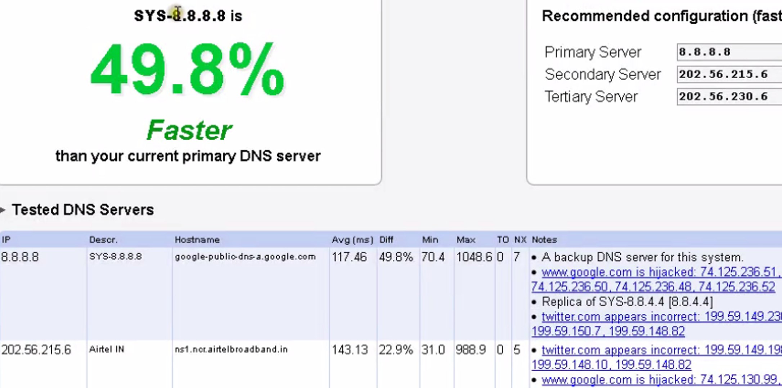
Task: Click the Hostname column header
Action: pos(198,240)
